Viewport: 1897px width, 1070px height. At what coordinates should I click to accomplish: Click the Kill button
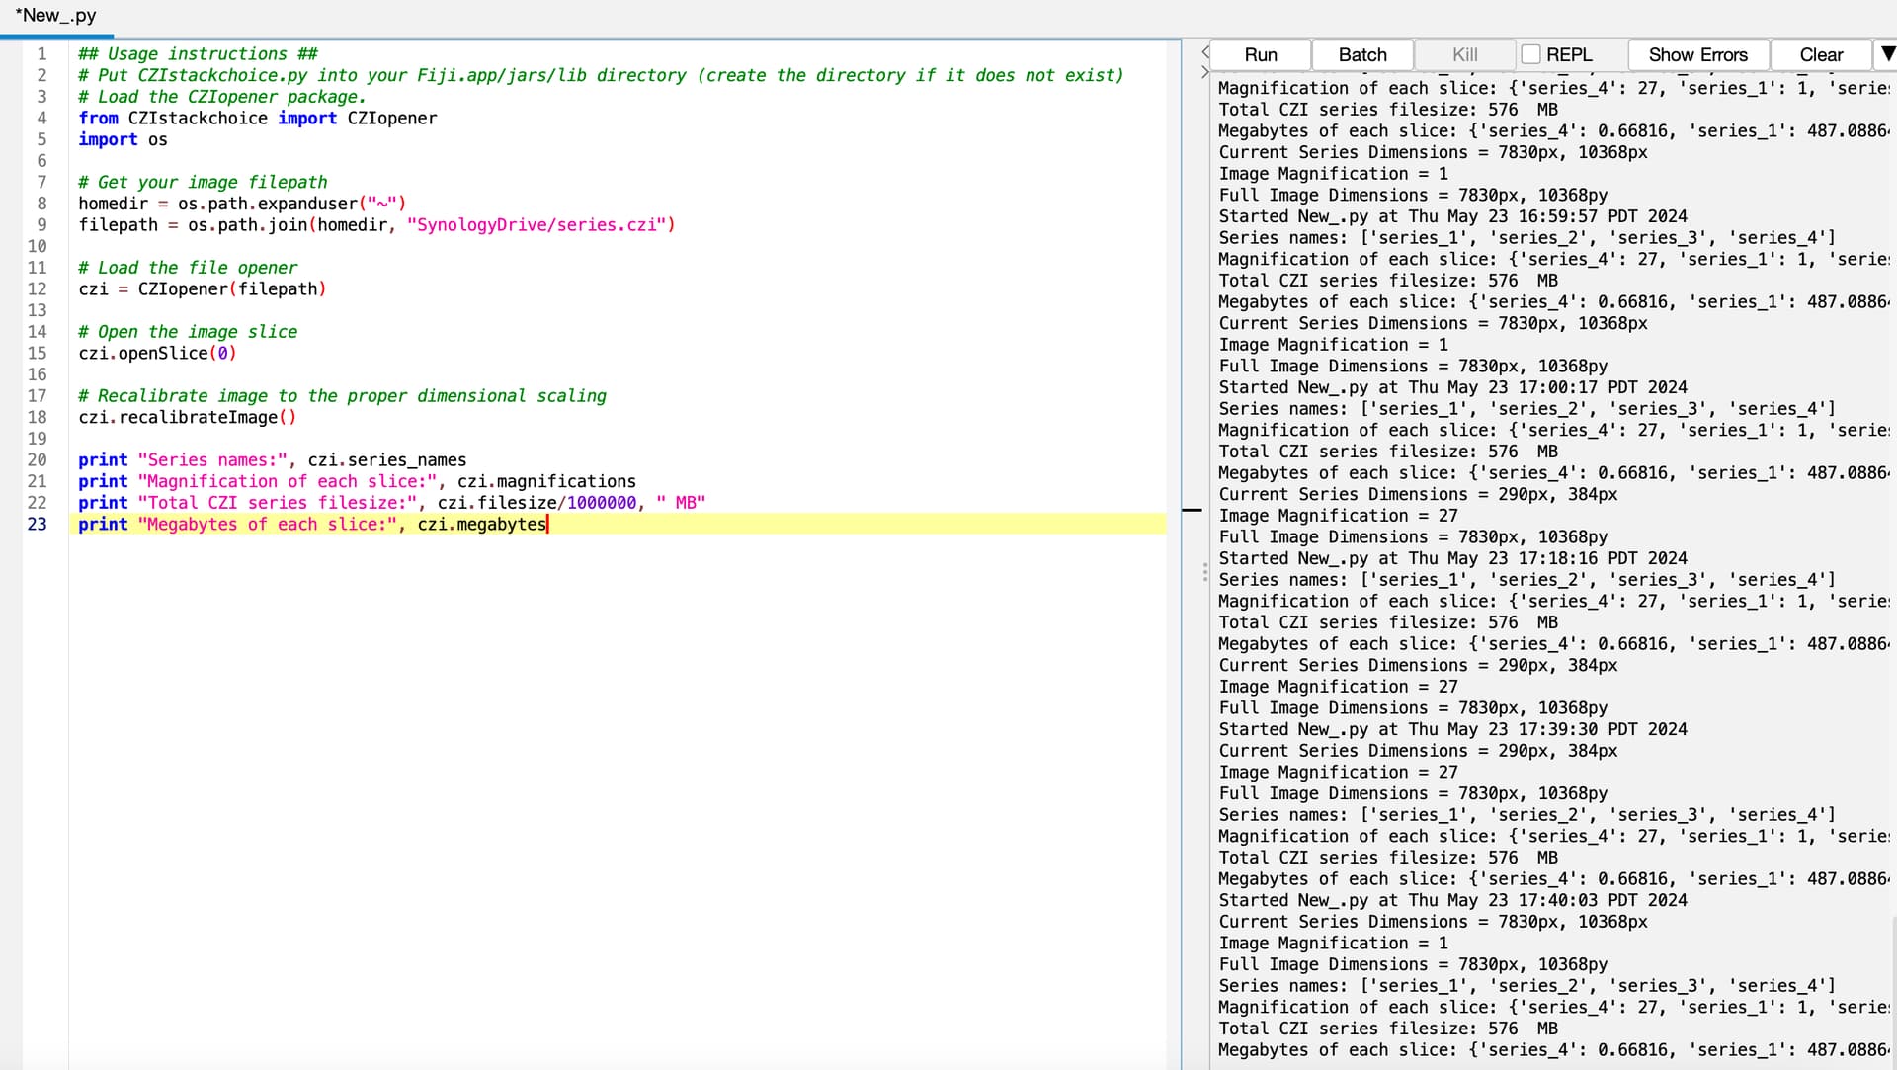coord(1465,55)
